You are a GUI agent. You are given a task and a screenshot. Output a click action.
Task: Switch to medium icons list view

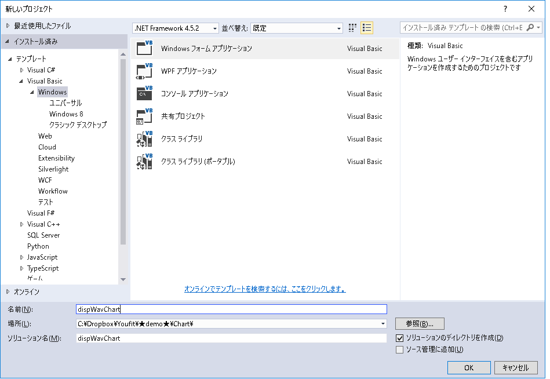pos(366,28)
